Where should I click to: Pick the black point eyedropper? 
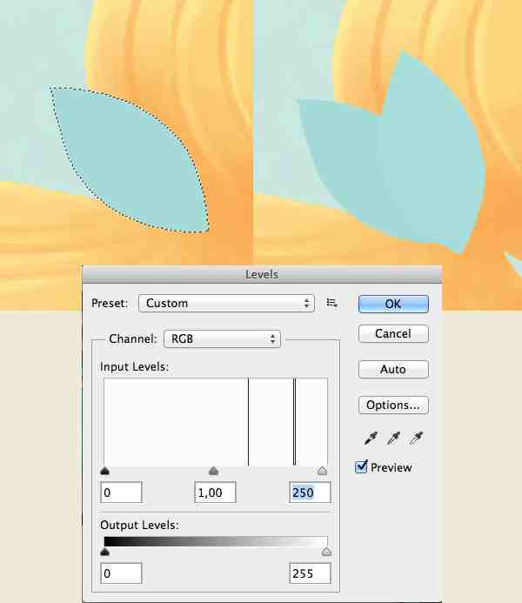371,438
